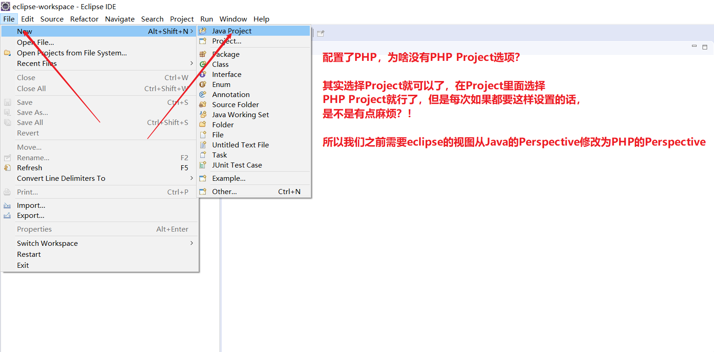Click the Export icon in File menu

(x=7, y=216)
